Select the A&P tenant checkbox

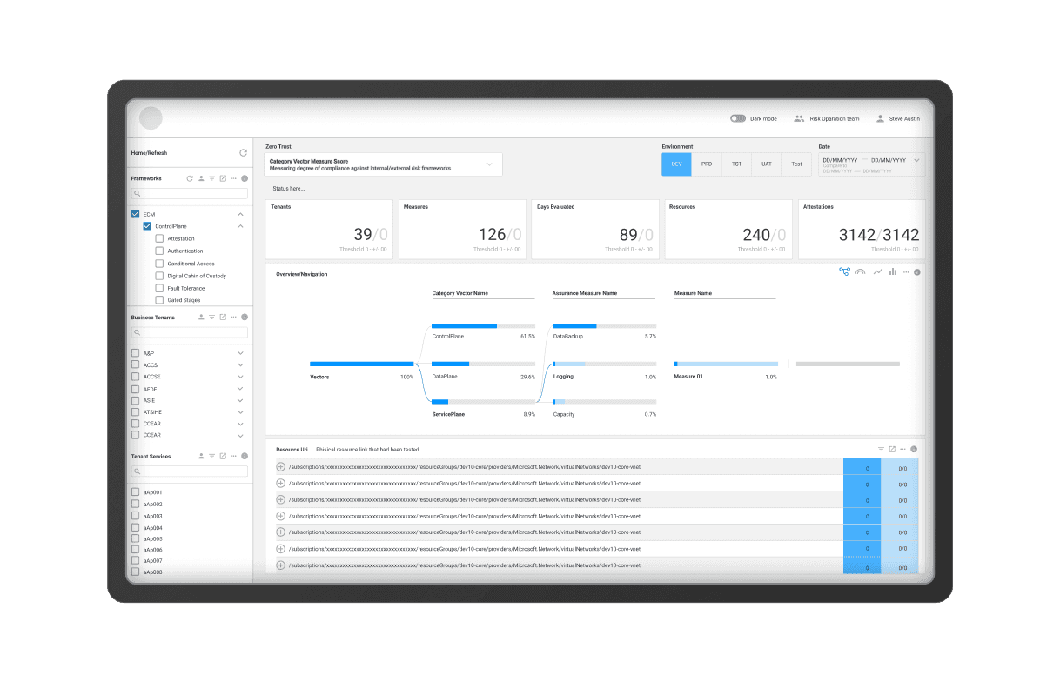click(x=135, y=353)
